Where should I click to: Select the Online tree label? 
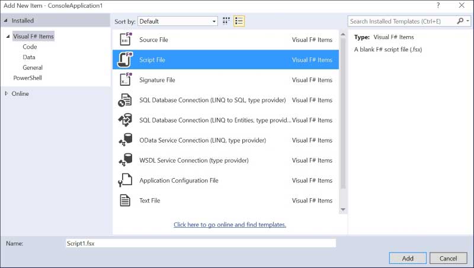coord(20,93)
